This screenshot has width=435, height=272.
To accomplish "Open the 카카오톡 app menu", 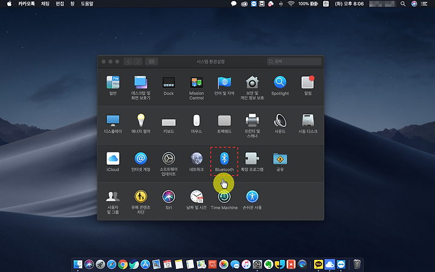I will (x=27, y=4).
